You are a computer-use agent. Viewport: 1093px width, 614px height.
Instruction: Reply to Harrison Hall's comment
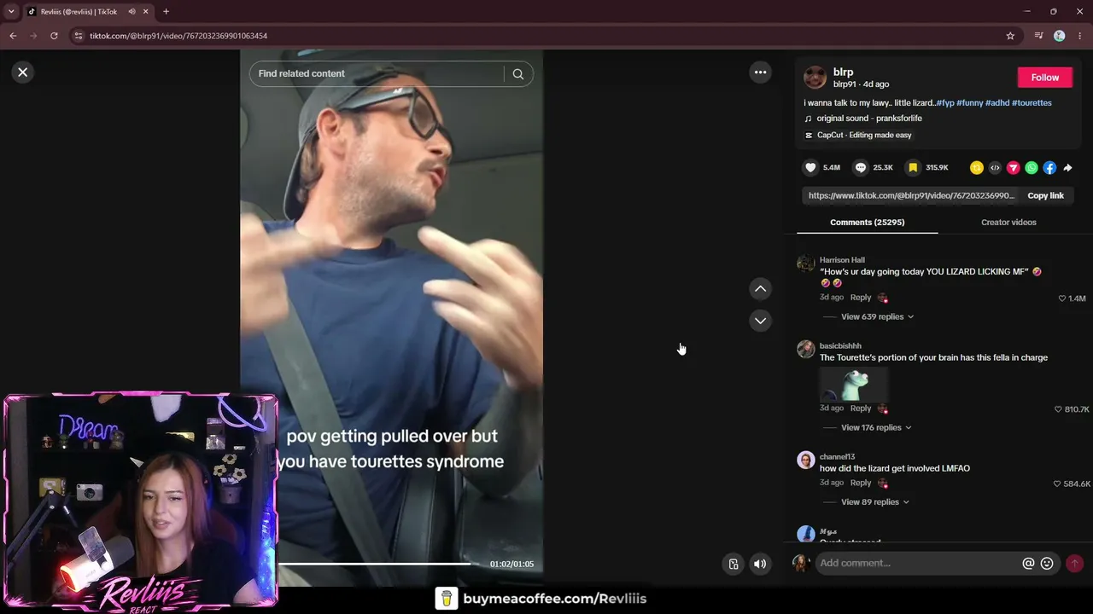(x=861, y=298)
